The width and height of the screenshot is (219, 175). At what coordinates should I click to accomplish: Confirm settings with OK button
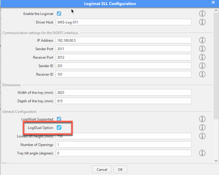(120, 170)
